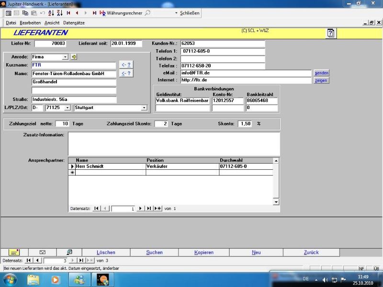The image size is (383, 287).
Task: Expand the Anrede dropdown
Action: 66,57
